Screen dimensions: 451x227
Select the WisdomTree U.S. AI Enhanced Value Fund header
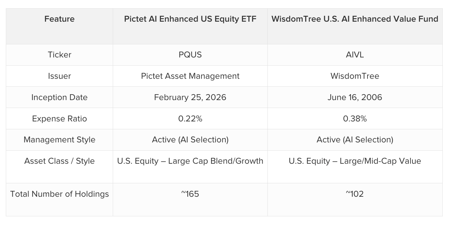[x=355, y=19]
